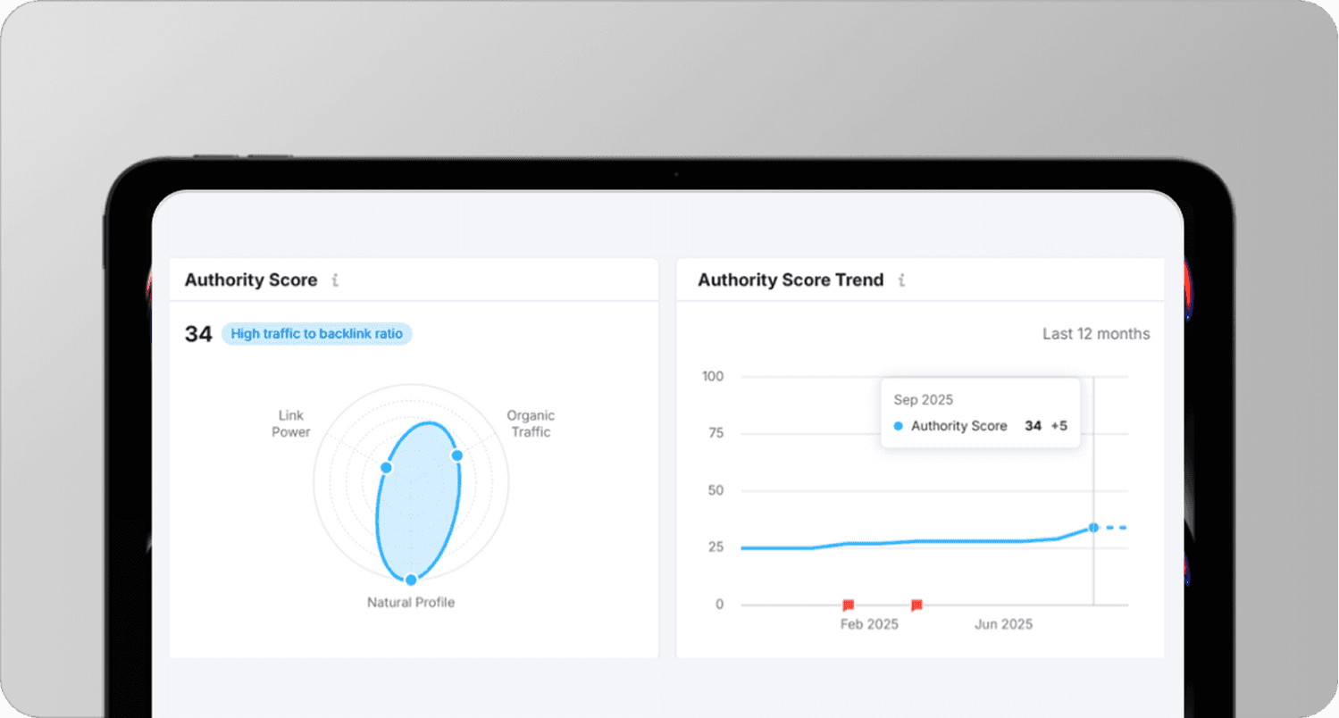Click the first red flag note near Feb 2025
The width and height of the screenshot is (1339, 718).
pyautogui.click(x=849, y=605)
